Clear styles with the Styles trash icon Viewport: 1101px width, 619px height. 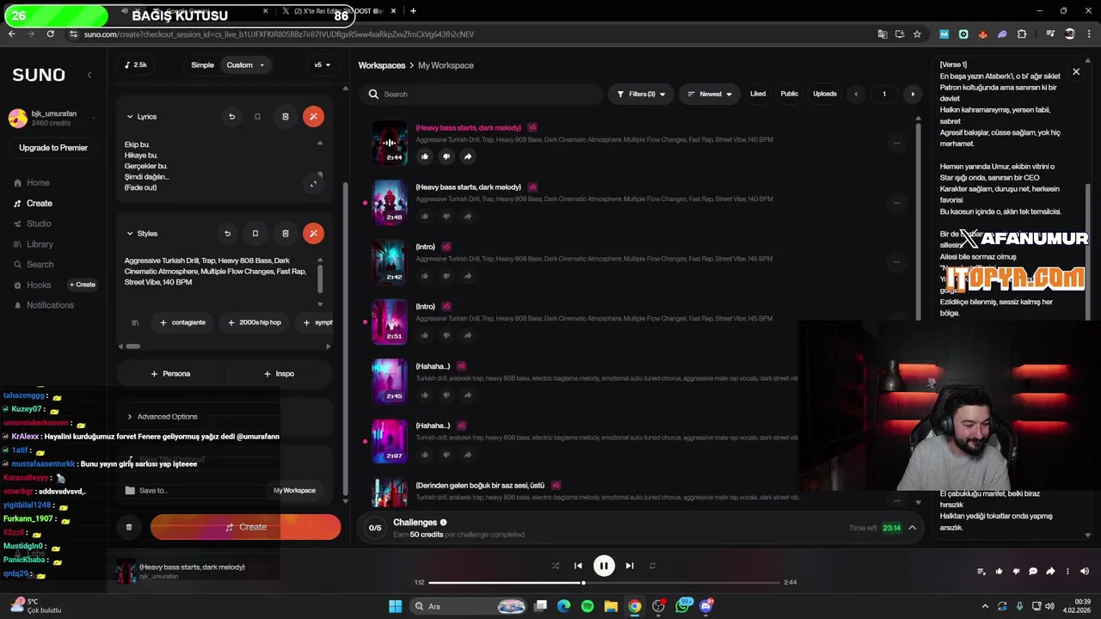click(x=286, y=233)
